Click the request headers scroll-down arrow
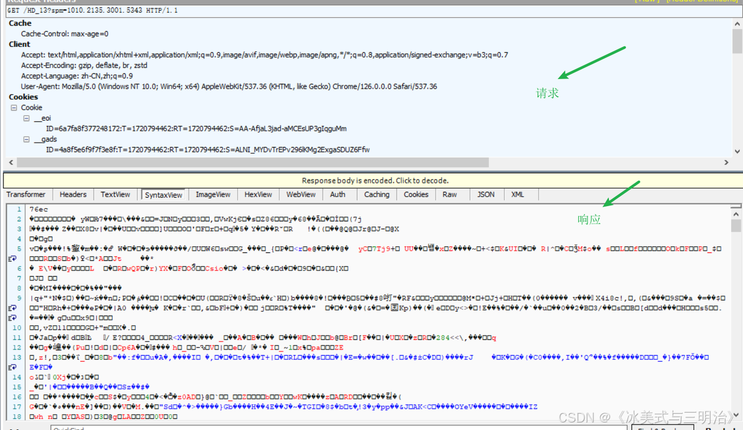The width and height of the screenshot is (743, 430). 737,152
